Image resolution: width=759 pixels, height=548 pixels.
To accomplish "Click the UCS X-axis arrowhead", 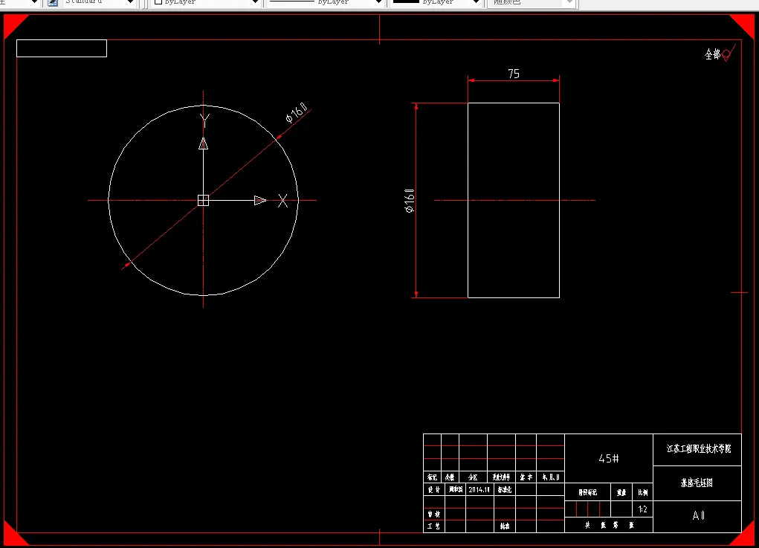I will (x=260, y=200).
